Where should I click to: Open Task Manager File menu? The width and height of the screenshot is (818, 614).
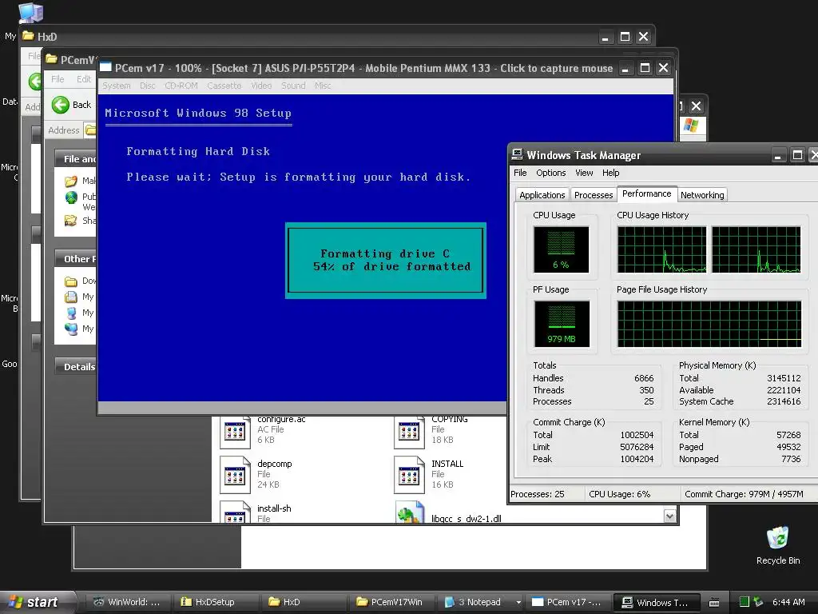520,173
